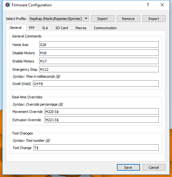172x177 pixels.
Task: Click the 'Real-time Overrides' group label
Action: (x=27, y=97)
